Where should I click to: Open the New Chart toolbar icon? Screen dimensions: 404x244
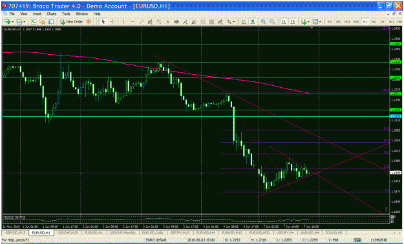click(8, 22)
